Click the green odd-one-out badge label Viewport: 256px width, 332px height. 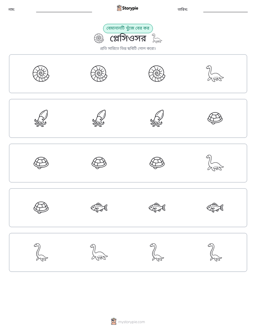pos(128,28)
